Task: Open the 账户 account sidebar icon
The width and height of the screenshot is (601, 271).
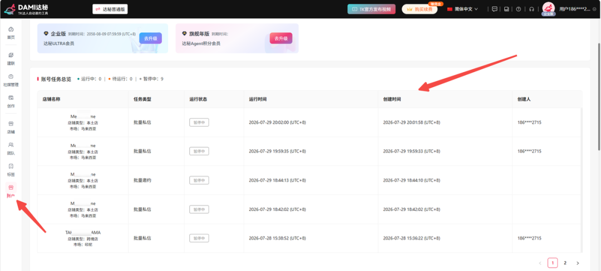Action: coord(11,191)
